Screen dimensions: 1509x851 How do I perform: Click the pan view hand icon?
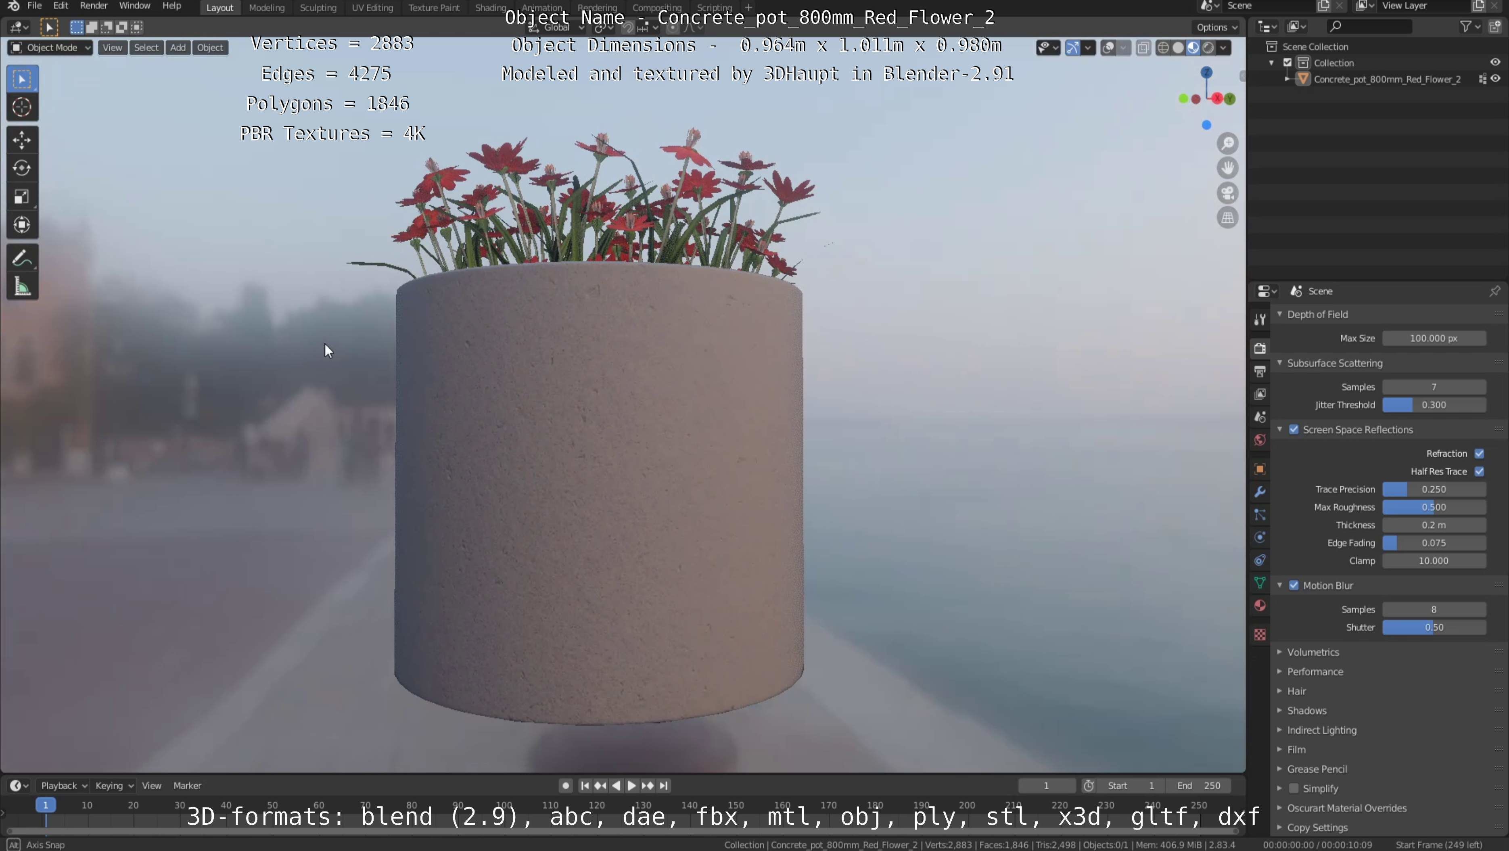(x=1228, y=168)
